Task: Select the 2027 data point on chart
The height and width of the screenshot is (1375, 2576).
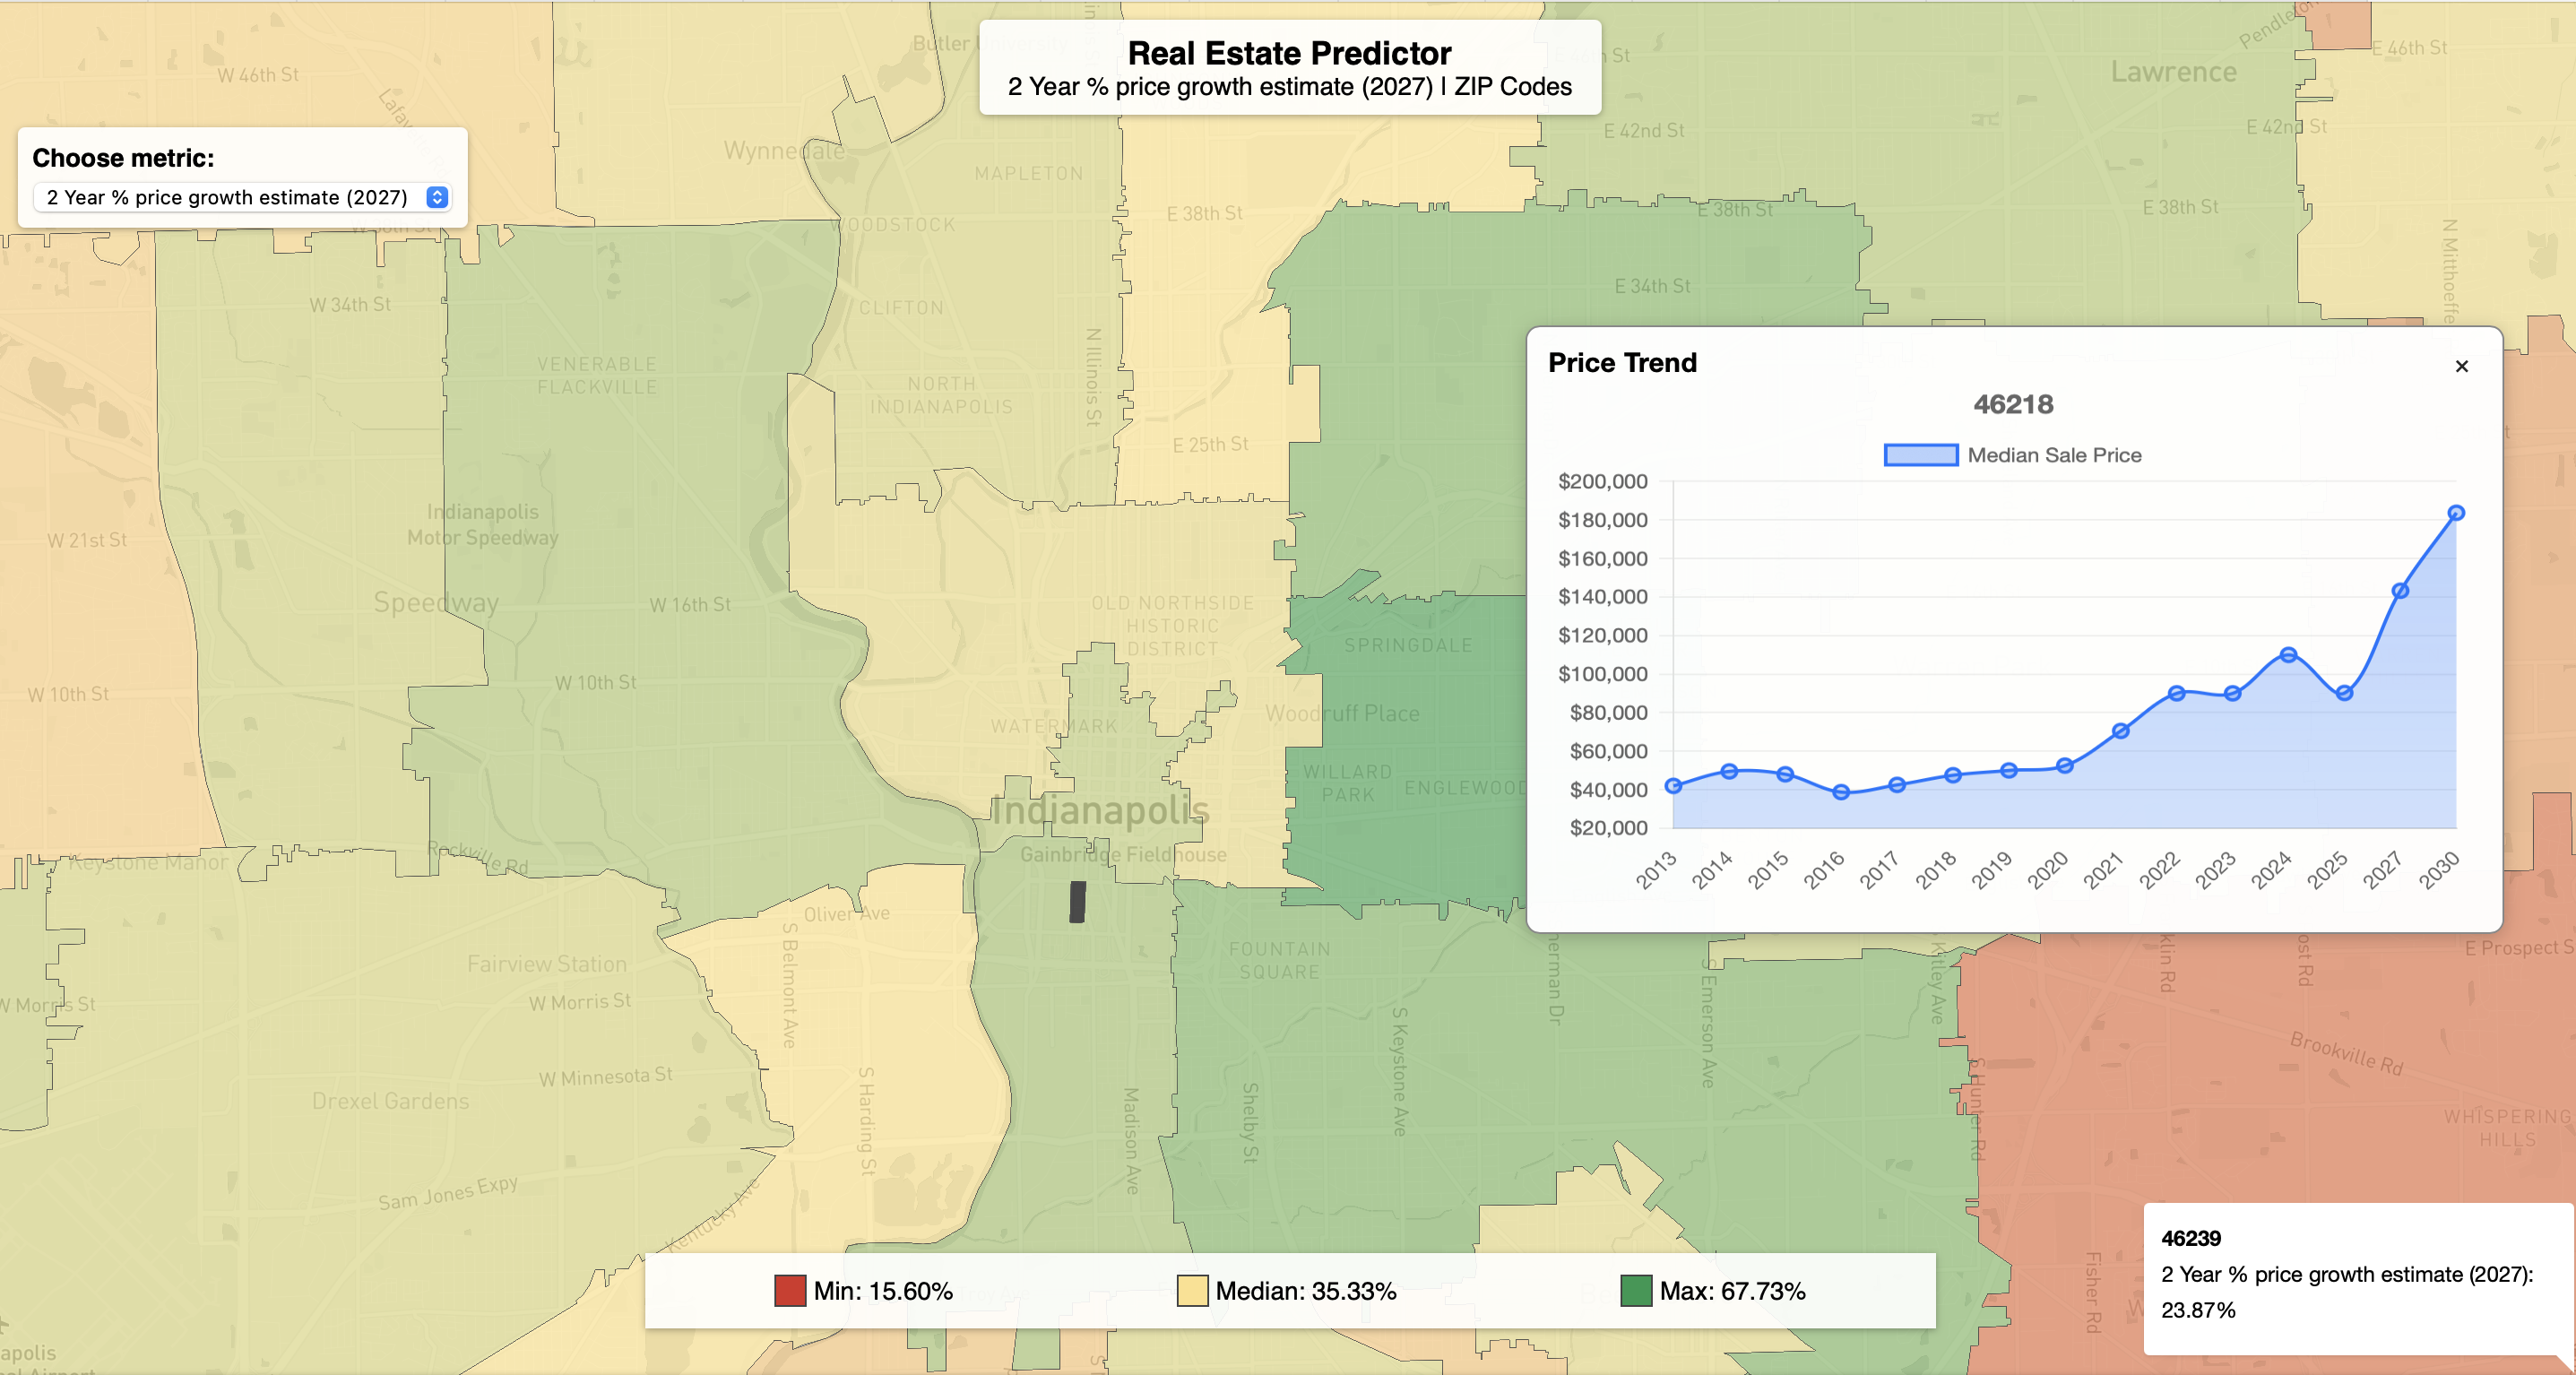Action: tap(2400, 591)
